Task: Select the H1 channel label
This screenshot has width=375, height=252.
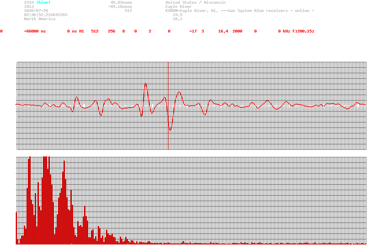Action: [82, 31]
